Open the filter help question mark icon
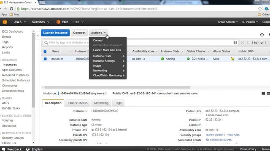 click(x=235, y=42)
